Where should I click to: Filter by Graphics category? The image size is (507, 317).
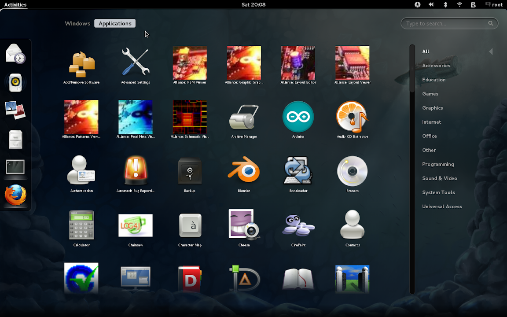432,108
